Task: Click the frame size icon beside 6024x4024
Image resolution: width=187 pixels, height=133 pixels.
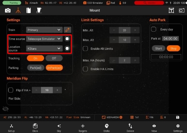Action: 104,117
